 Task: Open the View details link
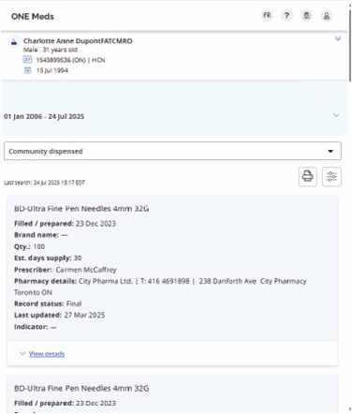[x=47, y=354]
